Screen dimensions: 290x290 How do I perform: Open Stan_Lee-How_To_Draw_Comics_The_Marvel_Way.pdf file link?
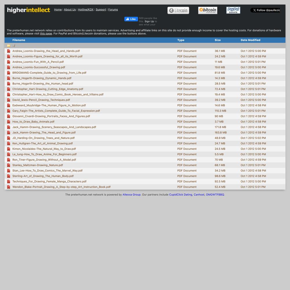(47, 171)
